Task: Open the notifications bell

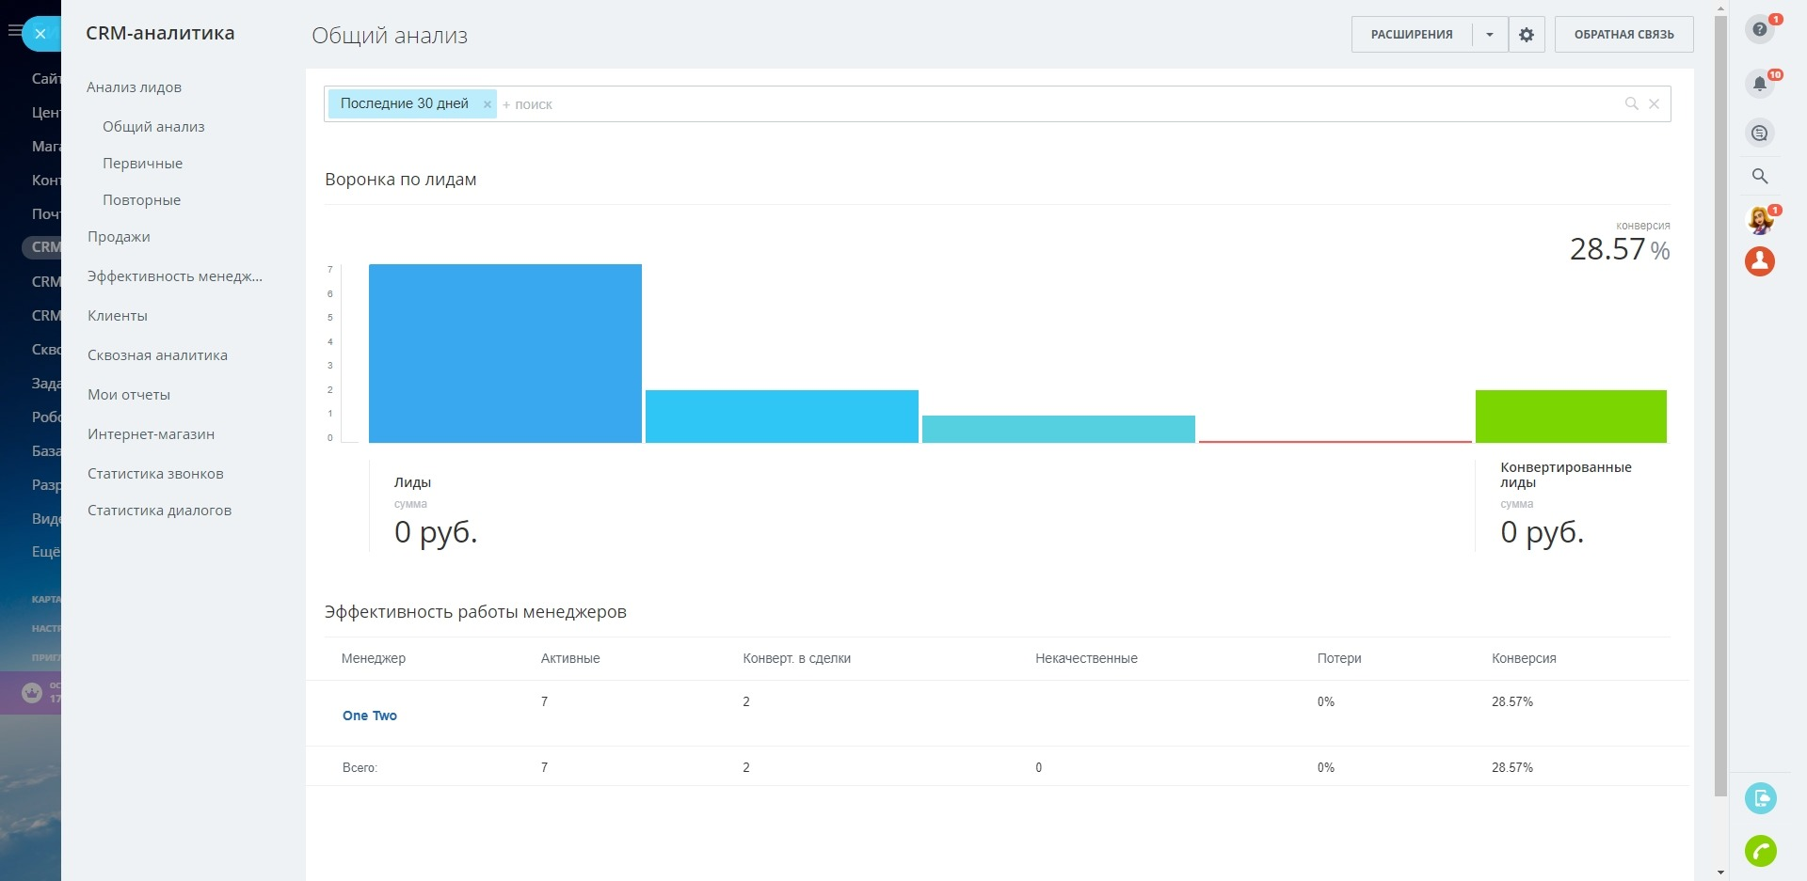Action: coord(1760,84)
